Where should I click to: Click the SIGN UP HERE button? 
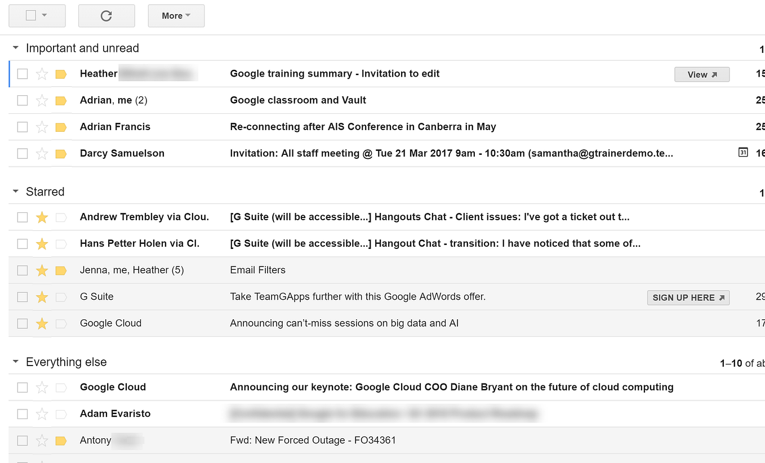tap(688, 297)
